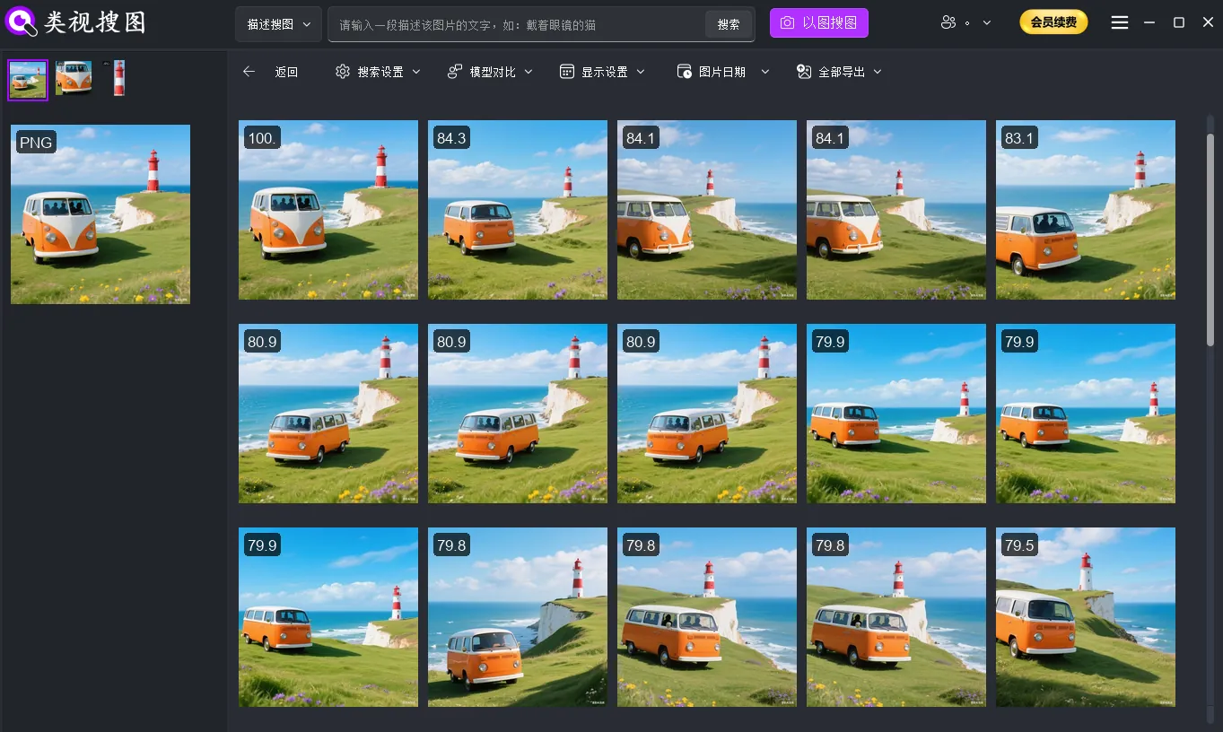The image size is (1223, 732).
Task: Expand the 图片日期 dropdown arrow
Action: (764, 72)
